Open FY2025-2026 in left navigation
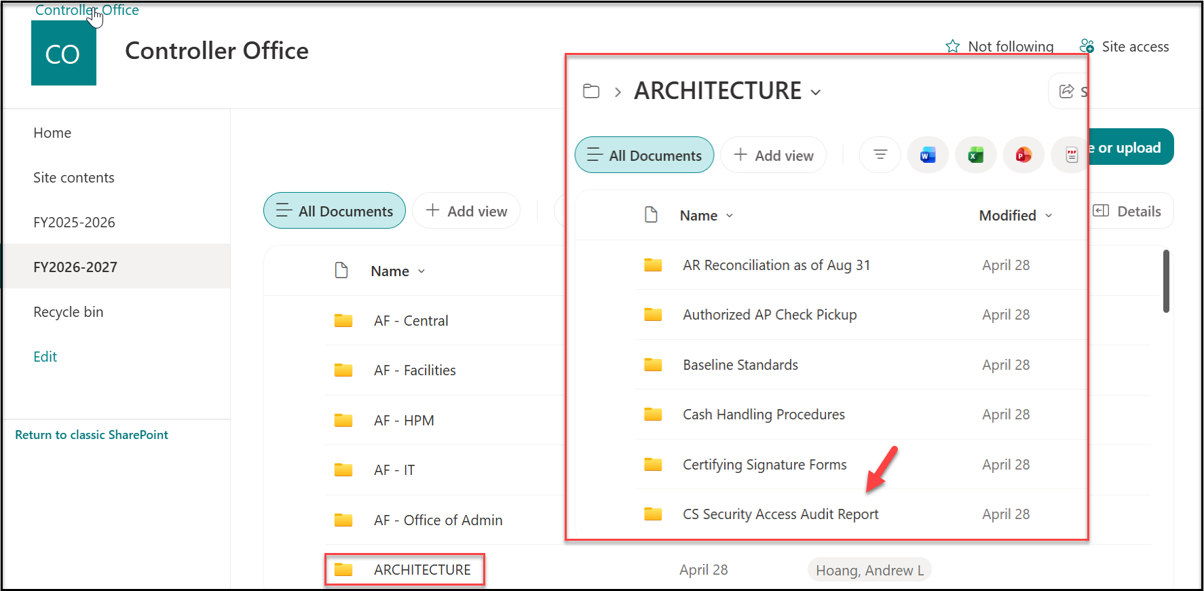Screen dimensions: 1204x591 74,223
